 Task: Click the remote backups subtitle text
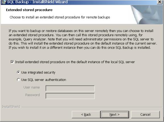coord(60,17)
